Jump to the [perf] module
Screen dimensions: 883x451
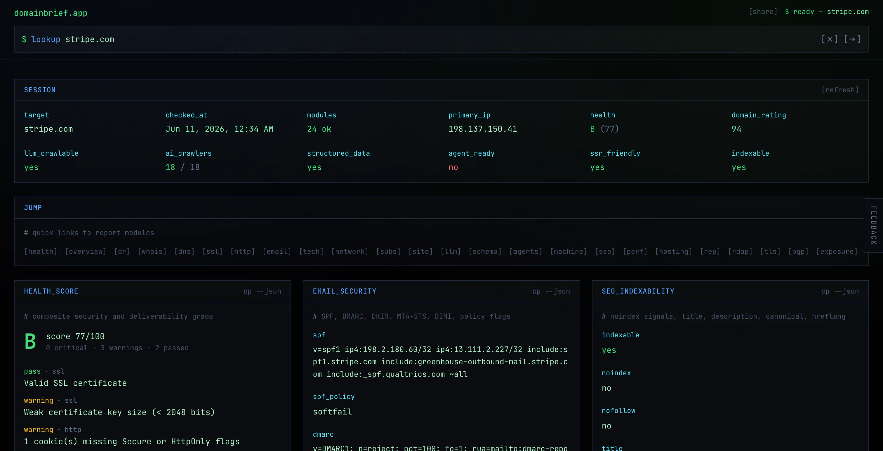tap(635, 251)
